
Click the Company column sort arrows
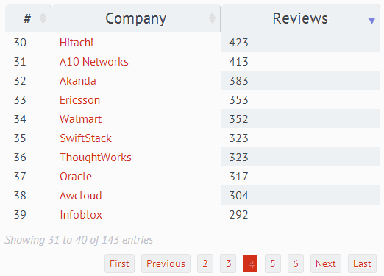pos(212,18)
